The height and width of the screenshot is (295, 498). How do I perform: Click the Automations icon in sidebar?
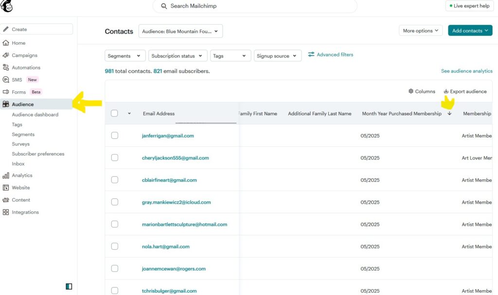(6, 68)
